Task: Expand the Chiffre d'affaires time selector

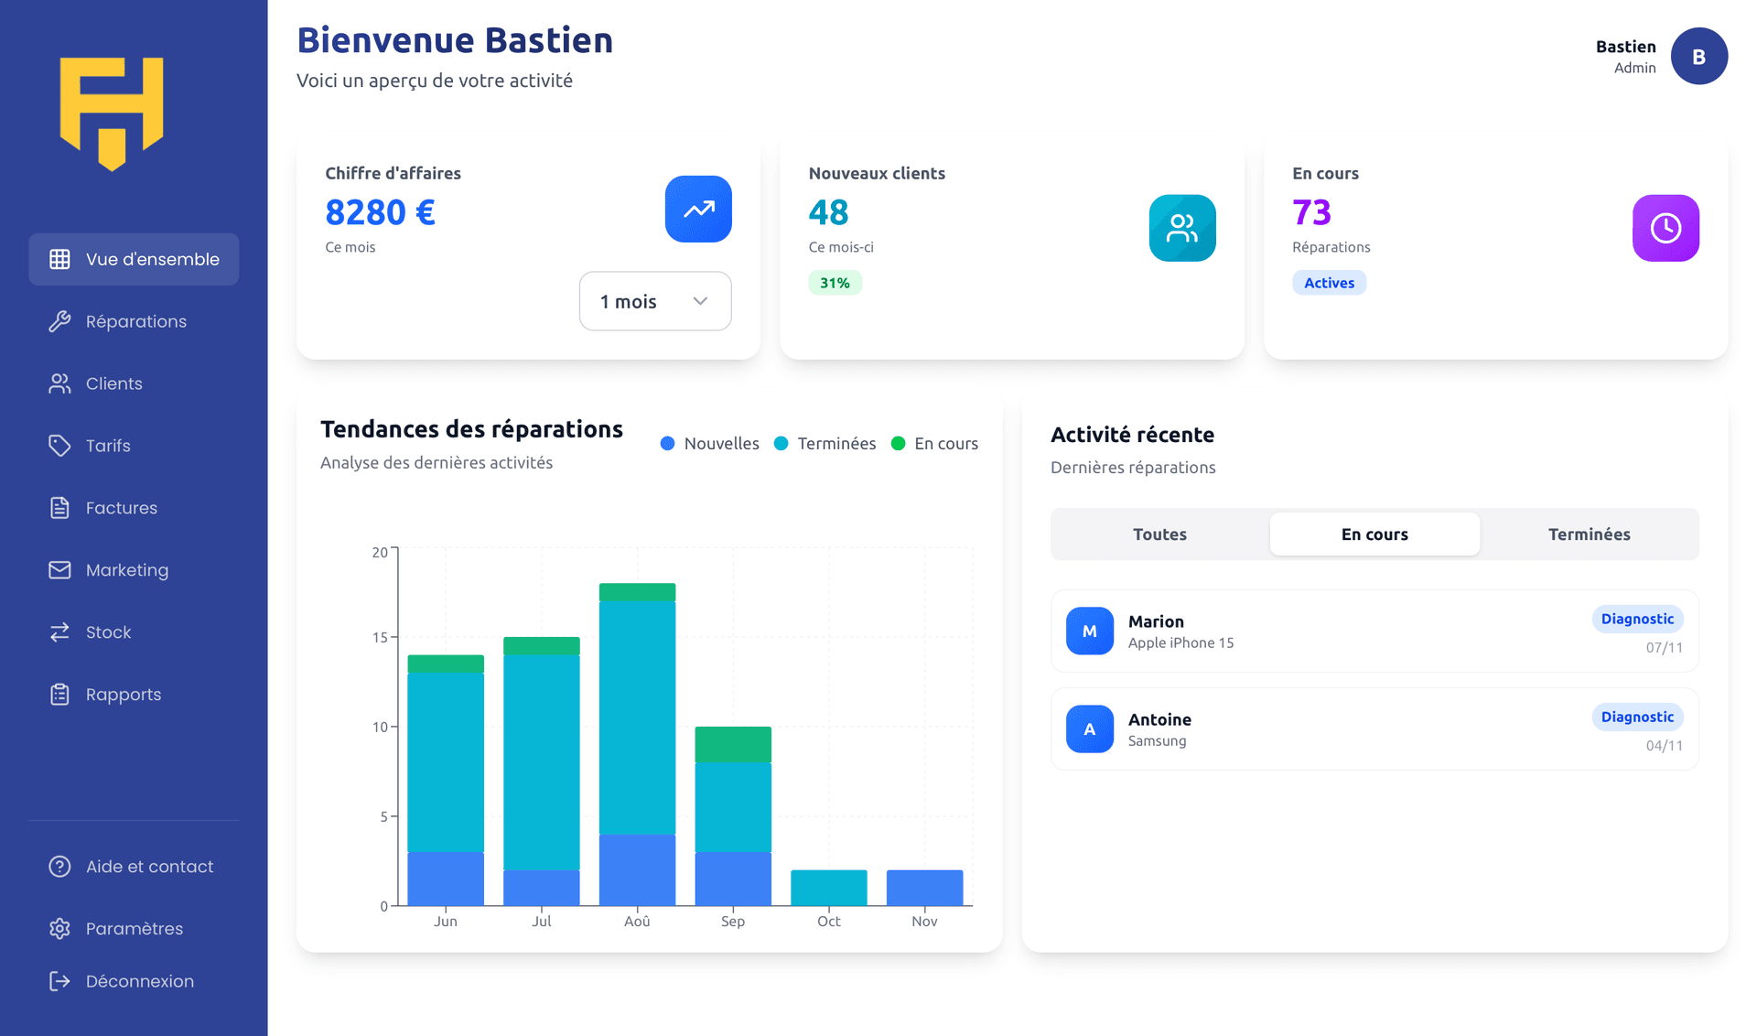Action: click(x=654, y=301)
